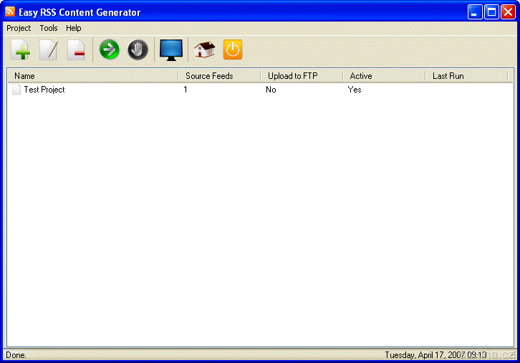Open the Help menu
The image size is (520, 363).
point(74,28)
